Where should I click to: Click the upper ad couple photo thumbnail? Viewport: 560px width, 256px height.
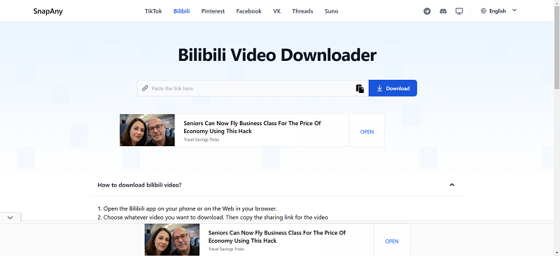point(147,130)
